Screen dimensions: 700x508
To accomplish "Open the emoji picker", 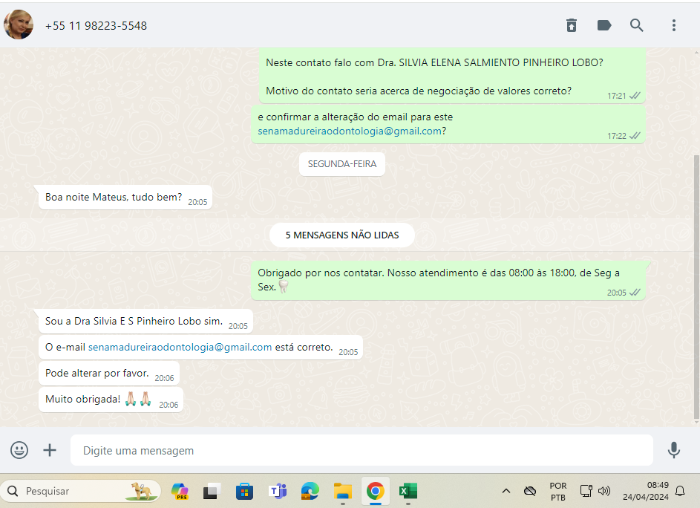I will [19, 450].
